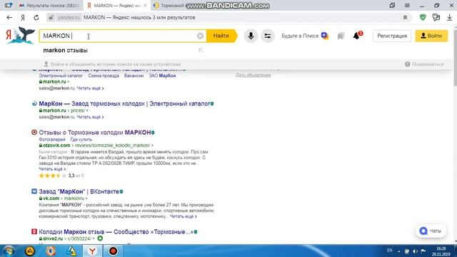Switch to the Результаты поиска tab

49,6
